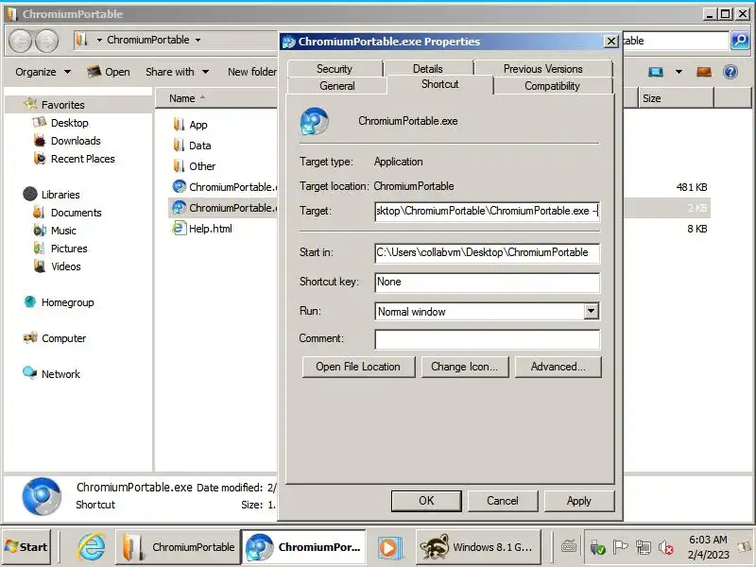The image size is (756, 567).
Task: Click the muted volume tray icon
Action: [666, 547]
